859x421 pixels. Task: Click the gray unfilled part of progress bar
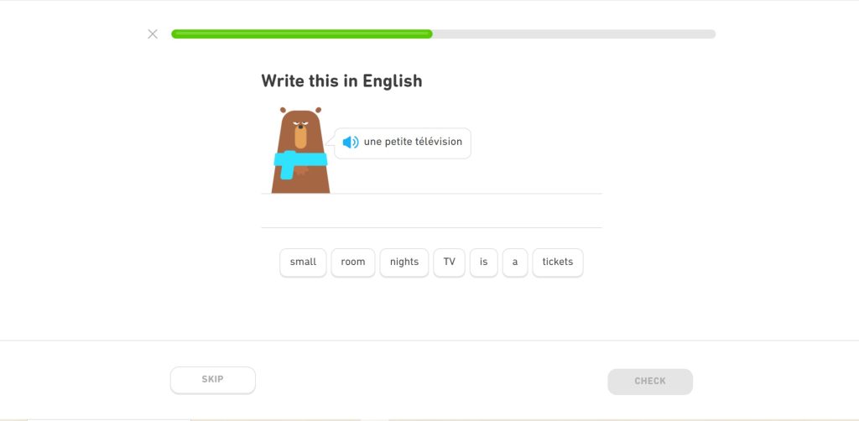click(x=574, y=34)
